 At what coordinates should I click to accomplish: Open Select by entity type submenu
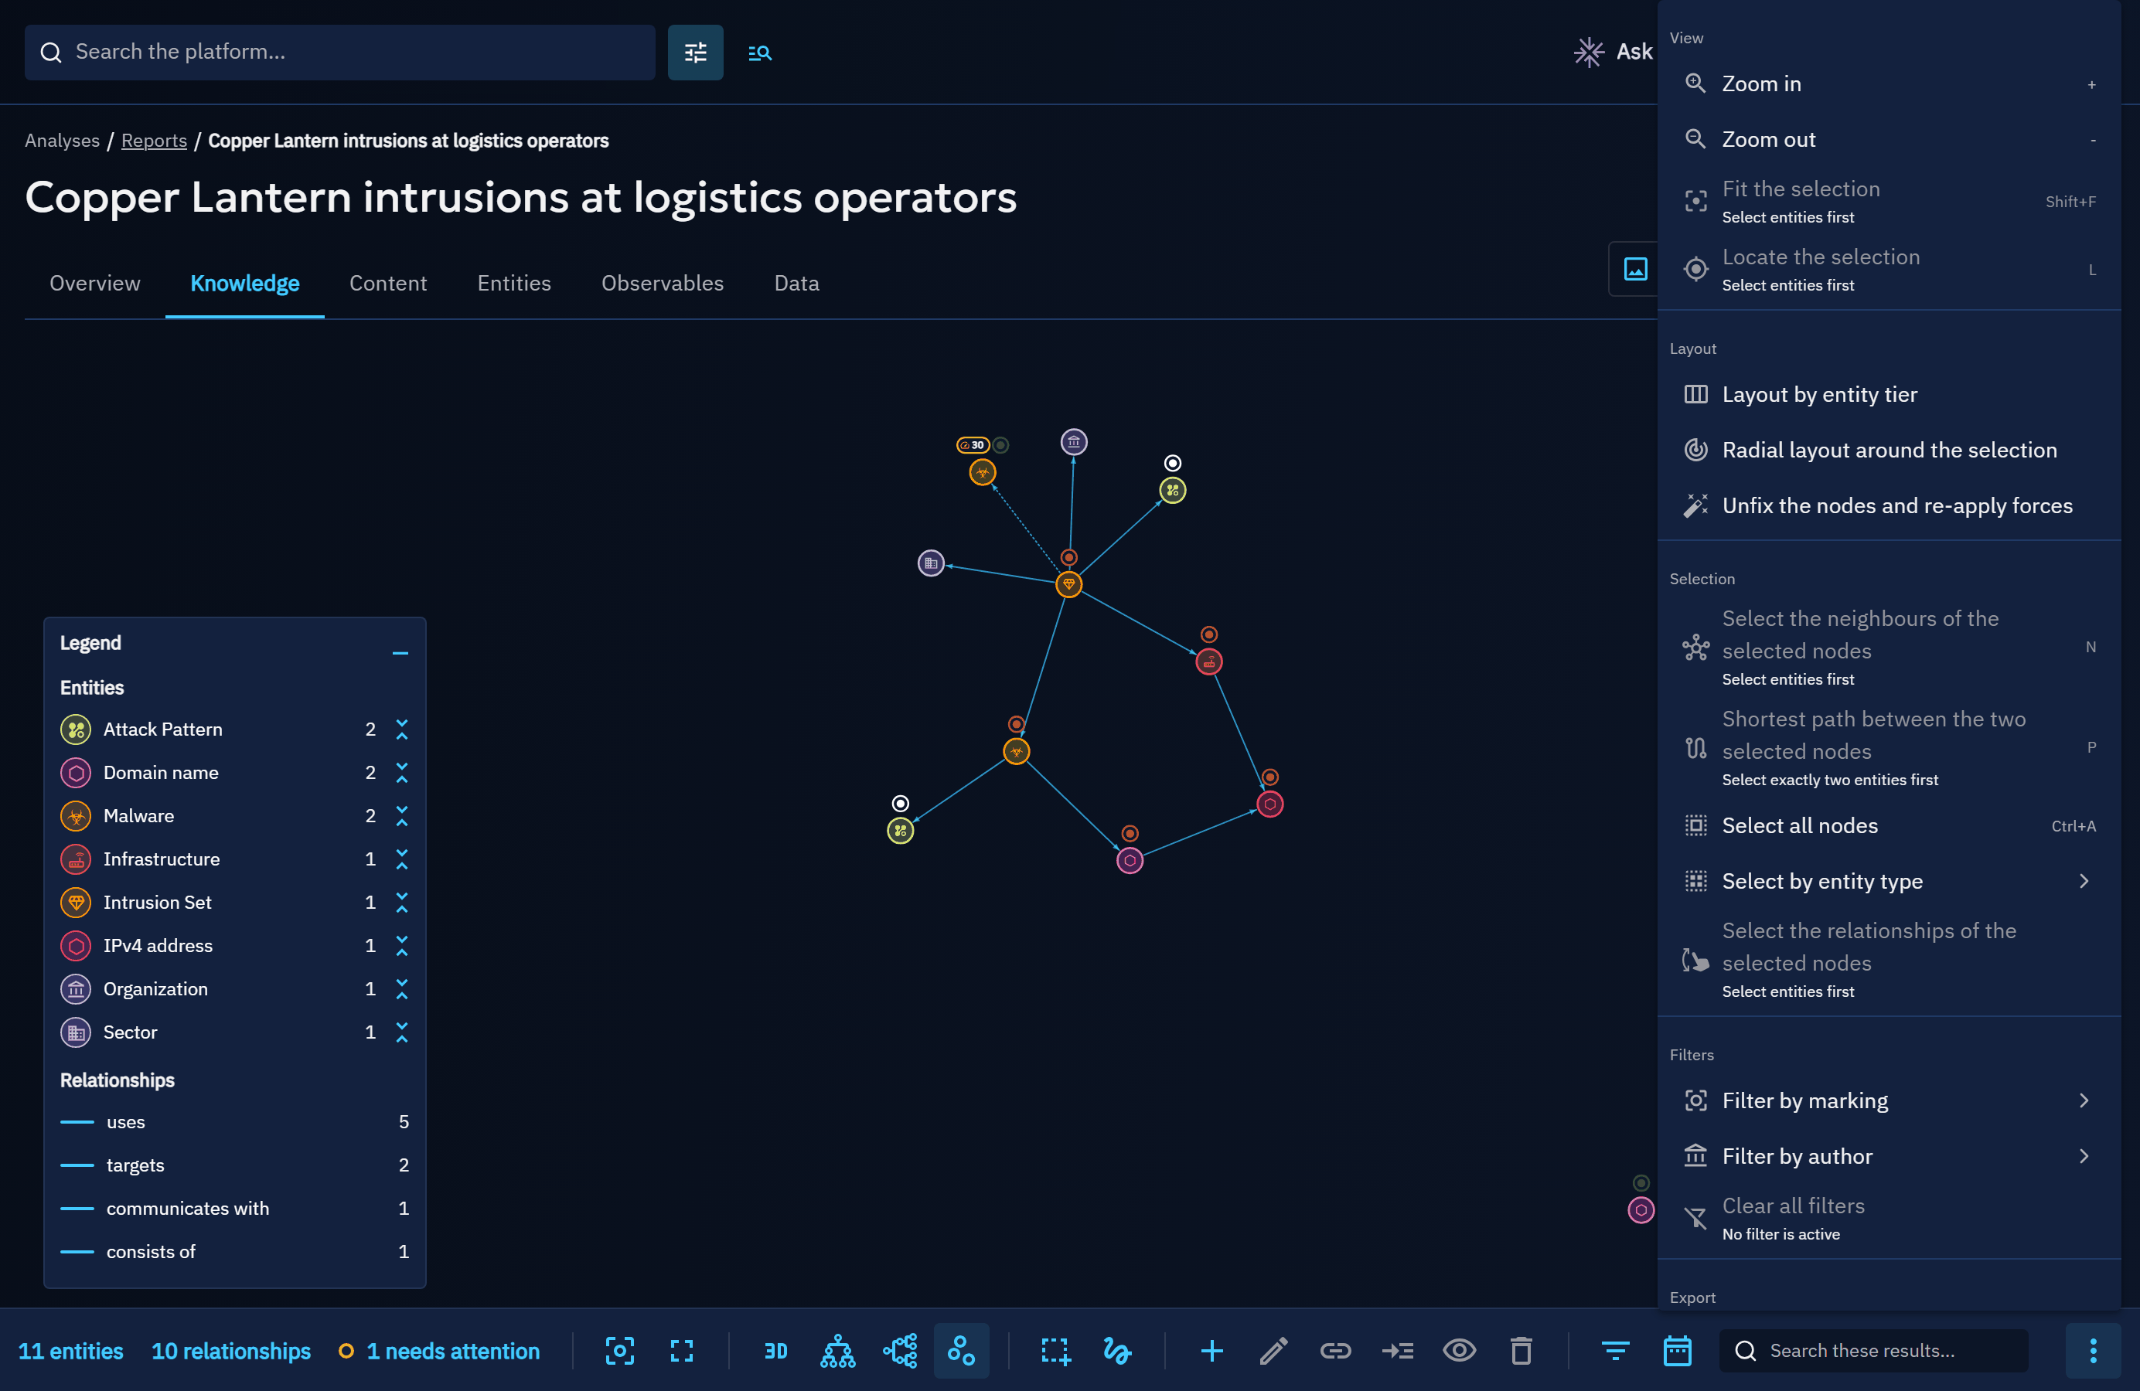point(1890,881)
